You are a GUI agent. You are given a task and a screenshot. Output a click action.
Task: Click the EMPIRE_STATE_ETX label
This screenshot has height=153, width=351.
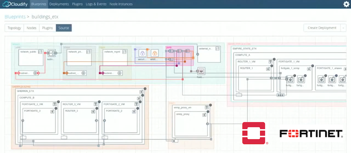(244, 48)
